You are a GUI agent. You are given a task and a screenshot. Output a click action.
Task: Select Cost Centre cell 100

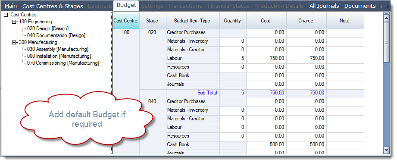pos(125,32)
